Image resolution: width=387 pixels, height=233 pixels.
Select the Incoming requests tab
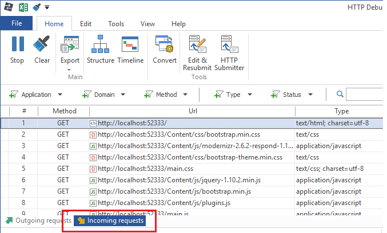[x=110, y=220]
